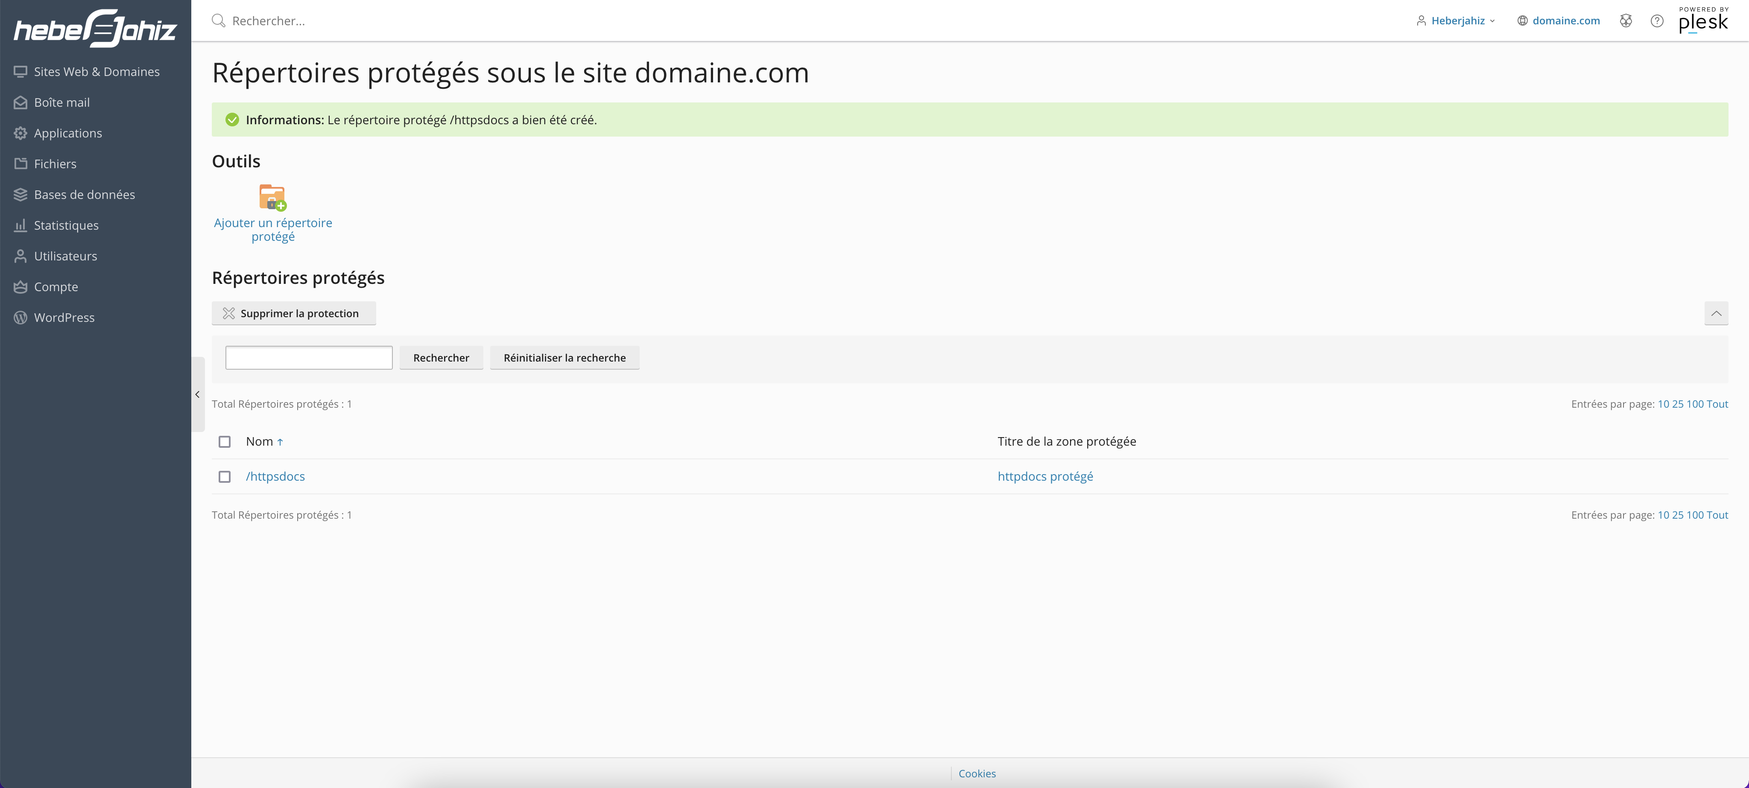Click the Plesk logo

pos(1703,20)
